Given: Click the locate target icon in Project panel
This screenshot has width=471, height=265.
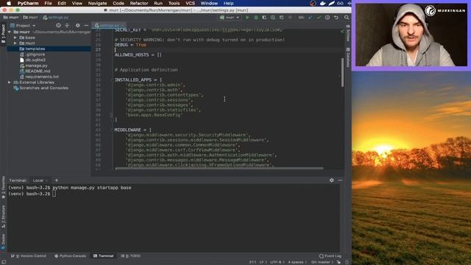Looking at the screenshot, I should 59,26.
